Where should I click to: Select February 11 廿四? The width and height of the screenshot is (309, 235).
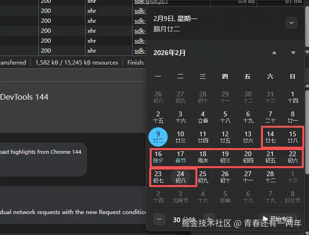coord(203,137)
